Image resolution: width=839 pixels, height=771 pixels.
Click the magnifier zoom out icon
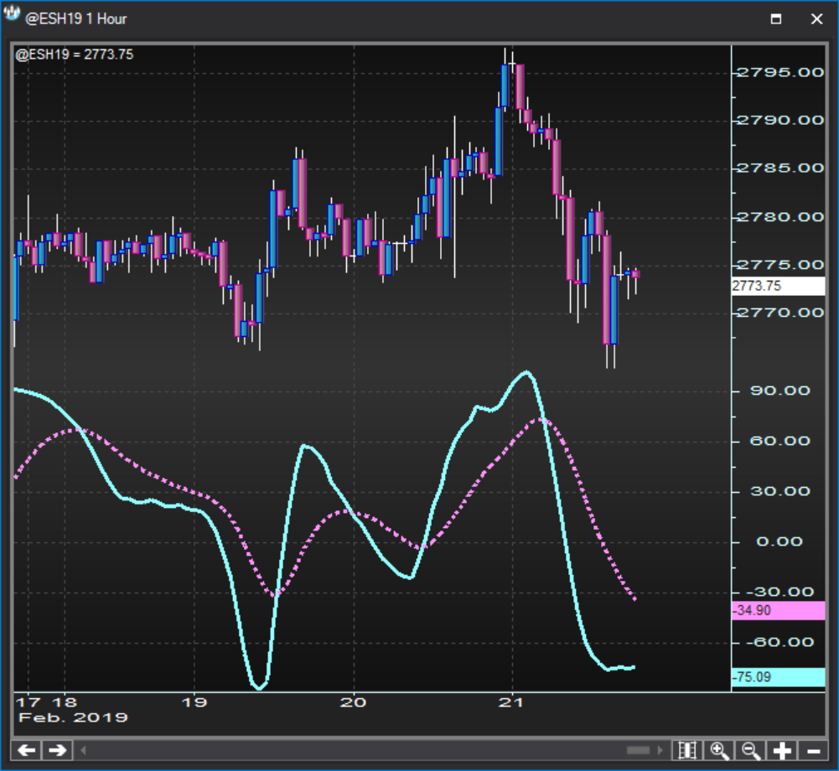click(x=750, y=750)
